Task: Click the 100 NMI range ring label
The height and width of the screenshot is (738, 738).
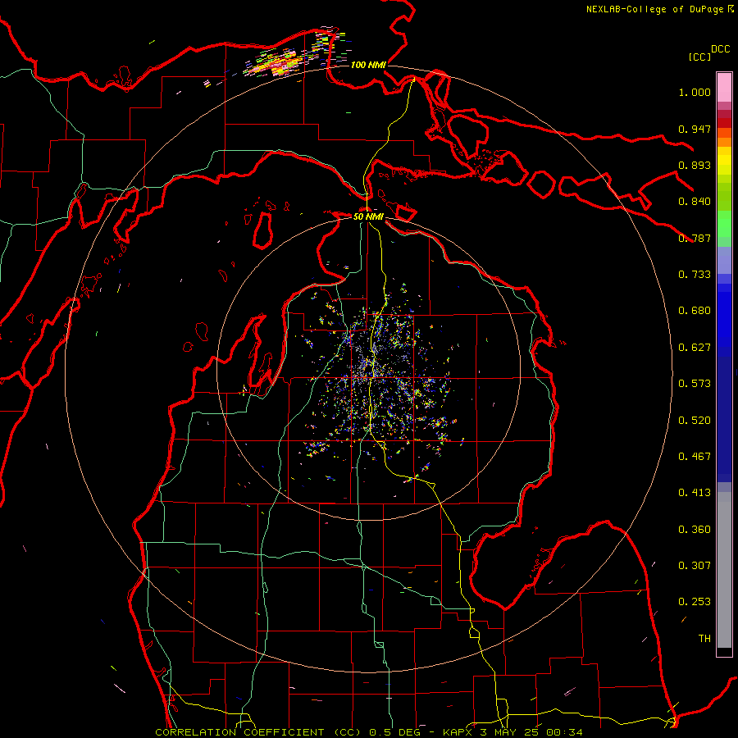Action: (x=368, y=65)
